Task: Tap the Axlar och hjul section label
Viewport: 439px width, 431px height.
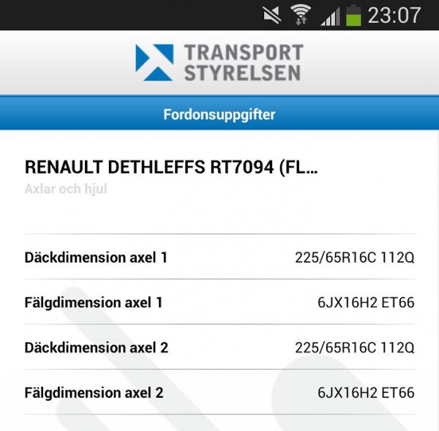Action: 66,189
